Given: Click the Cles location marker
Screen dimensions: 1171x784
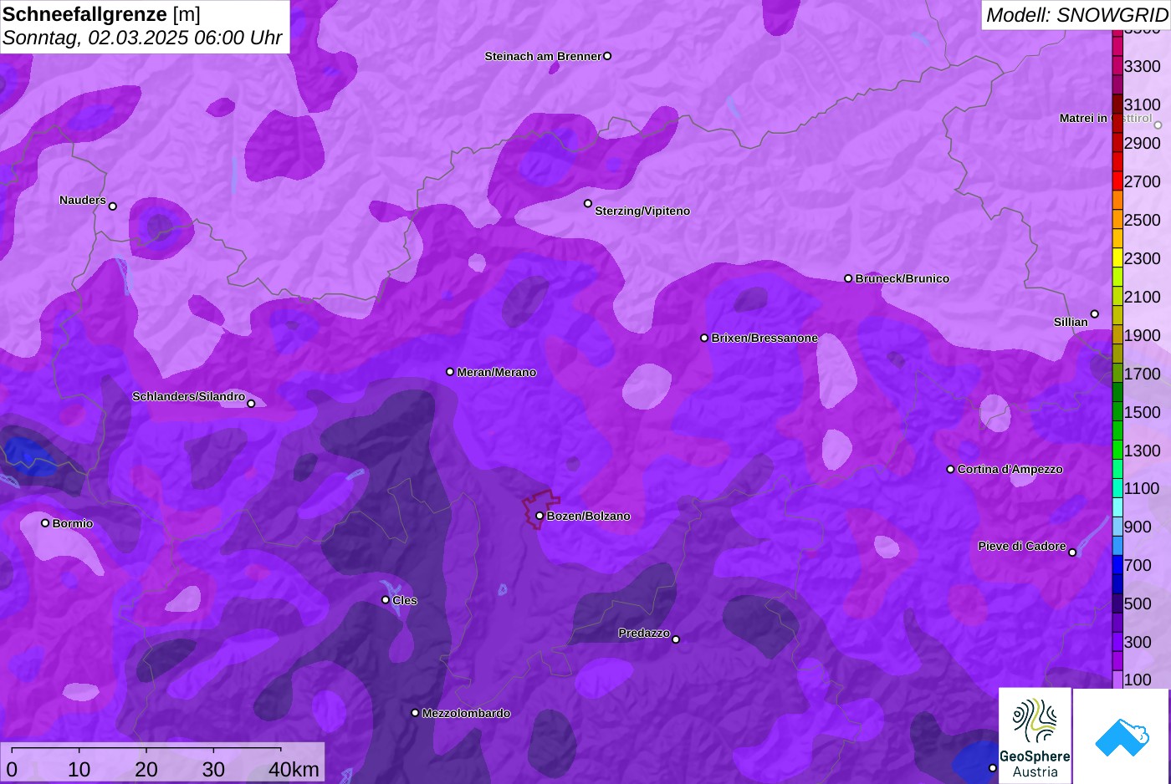Looking at the screenshot, I should (386, 600).
